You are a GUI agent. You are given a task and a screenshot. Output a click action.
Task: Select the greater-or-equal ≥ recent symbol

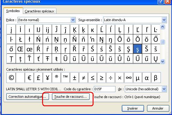tap(101, 78)
